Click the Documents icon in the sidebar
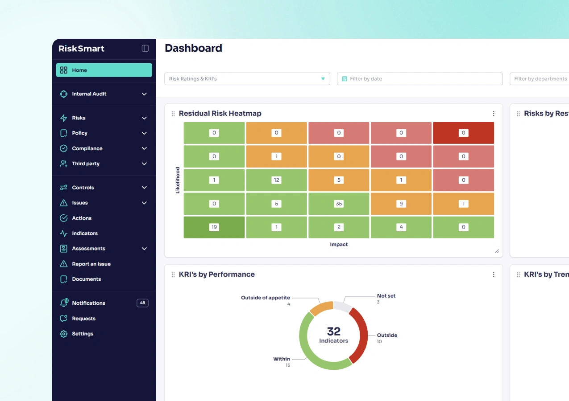 (x=63, y=279)
